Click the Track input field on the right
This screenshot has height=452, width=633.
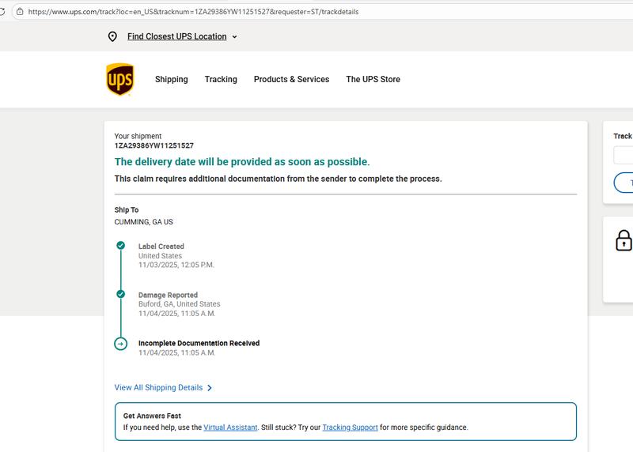coord(624,155)
